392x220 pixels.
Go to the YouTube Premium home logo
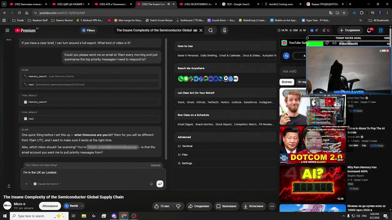25,30
